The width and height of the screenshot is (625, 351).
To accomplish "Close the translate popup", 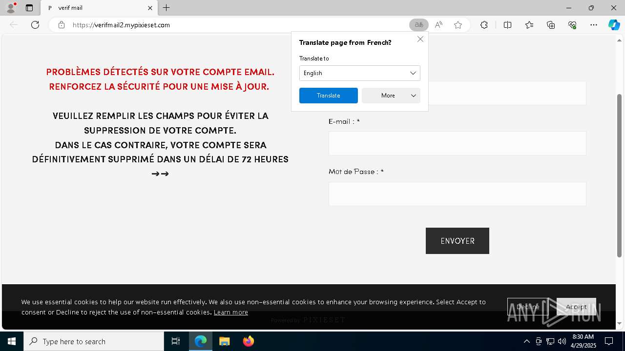I will tap(420, 39).
